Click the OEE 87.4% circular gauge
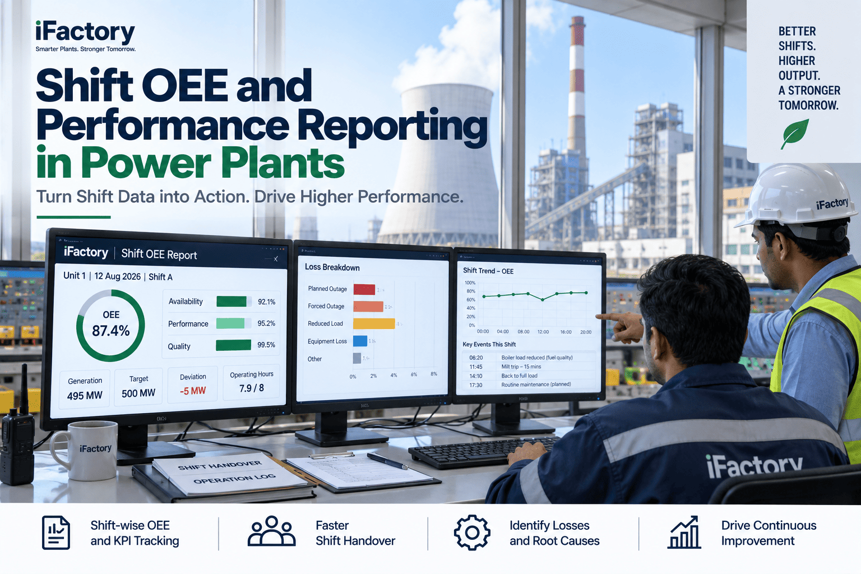The height and width of the screenshot is (574, 861). click(x=110, y=325)
